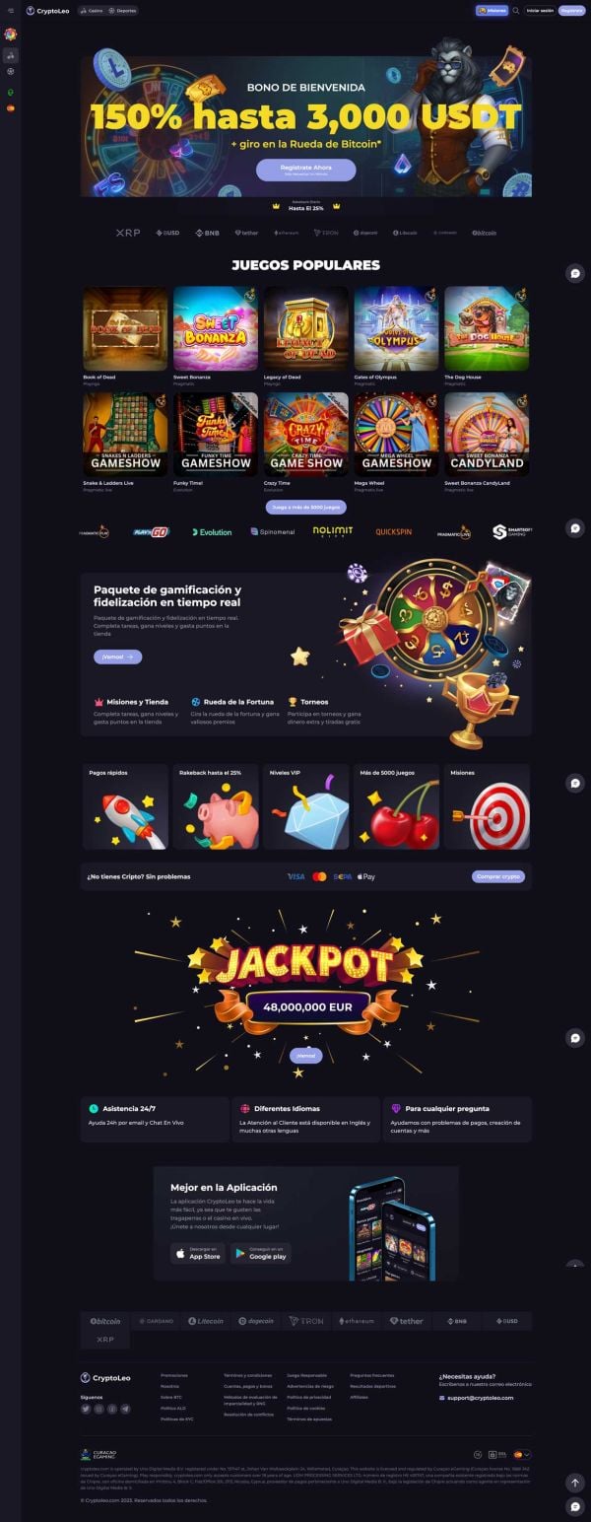The height and width of the screenshot is (1522, 591).
Task: Open the Sweet Bonanza game thumbnail
Action: [x=216, y=329]
